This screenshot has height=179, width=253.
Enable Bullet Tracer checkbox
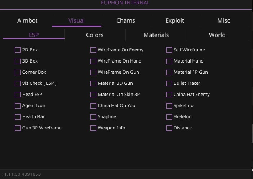coord(169,83)
